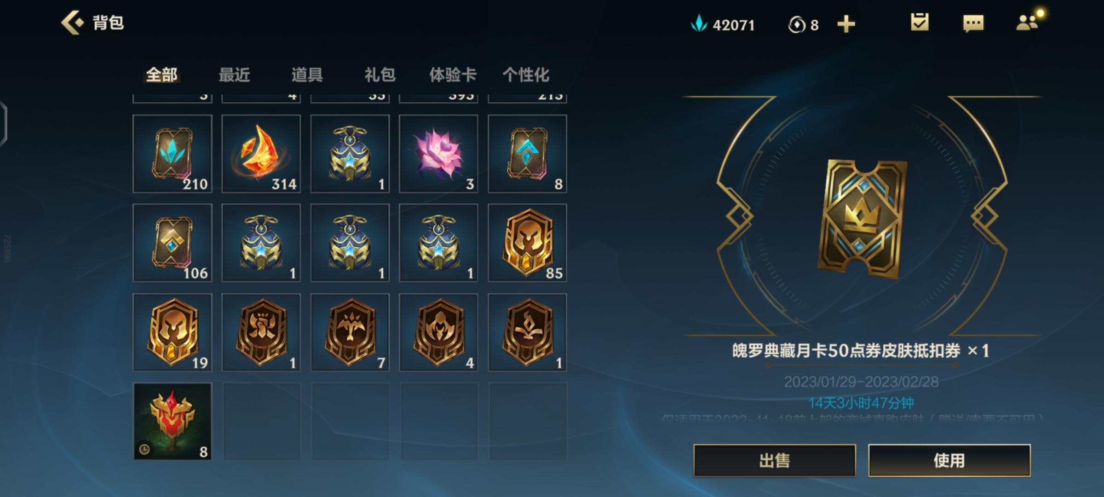Switch to the 道具 tab
Screen dimensions: 1104x497
coord(307,75)
